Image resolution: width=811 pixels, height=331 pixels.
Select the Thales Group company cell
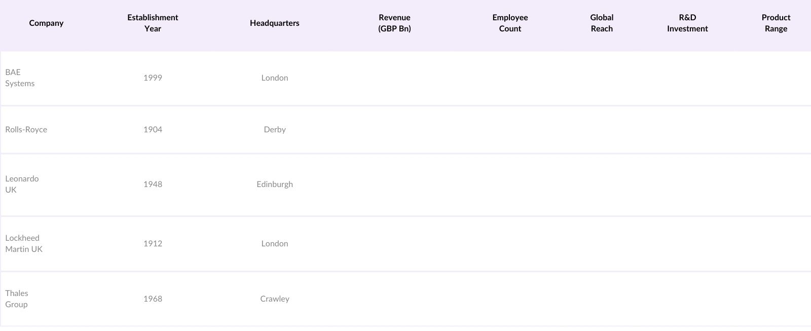pos(17,299)
